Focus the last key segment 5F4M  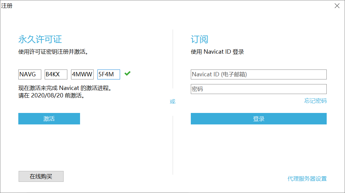pyautogui.click(x=108, y=74)
